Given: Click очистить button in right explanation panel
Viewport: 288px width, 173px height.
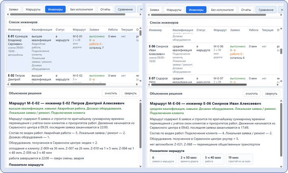Looking at the screenshot, I should (x=252, y=94).
